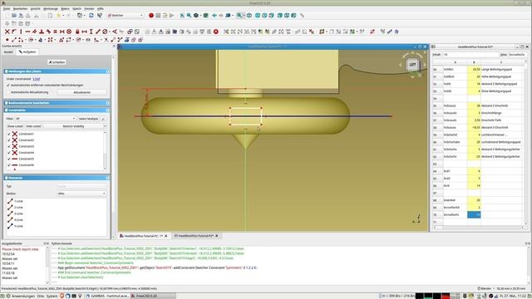Toggle automatic removal of redundant constraints checkbox

pyautogui.click(x=9, y=85)
